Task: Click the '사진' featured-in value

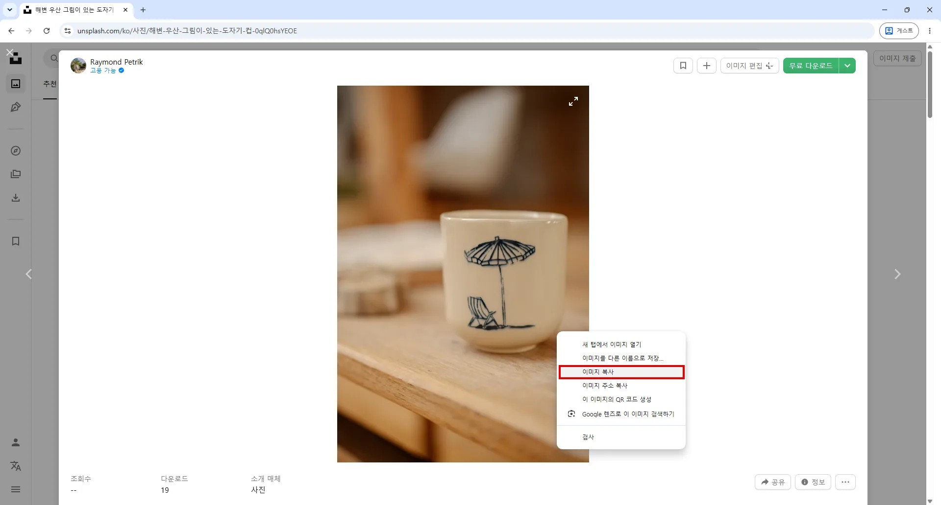Action: coord(258,490)
